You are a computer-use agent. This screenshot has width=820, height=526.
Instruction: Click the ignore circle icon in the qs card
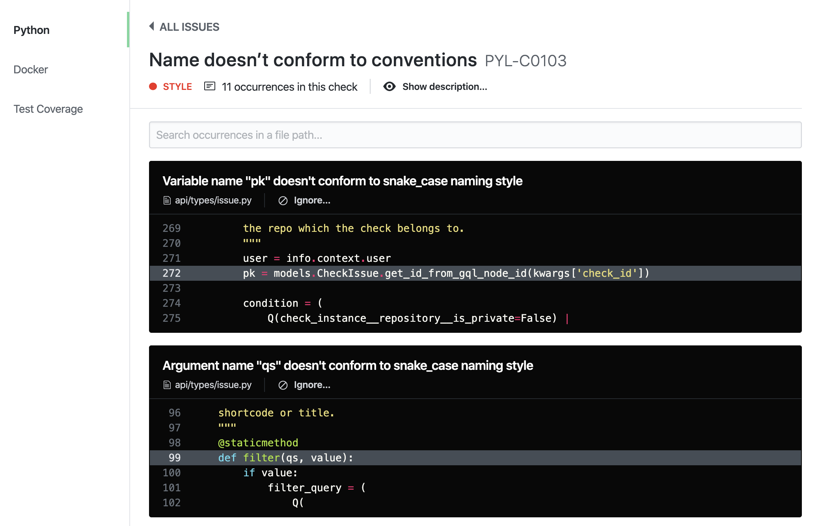pyautogui.click(x=283, y=385)
